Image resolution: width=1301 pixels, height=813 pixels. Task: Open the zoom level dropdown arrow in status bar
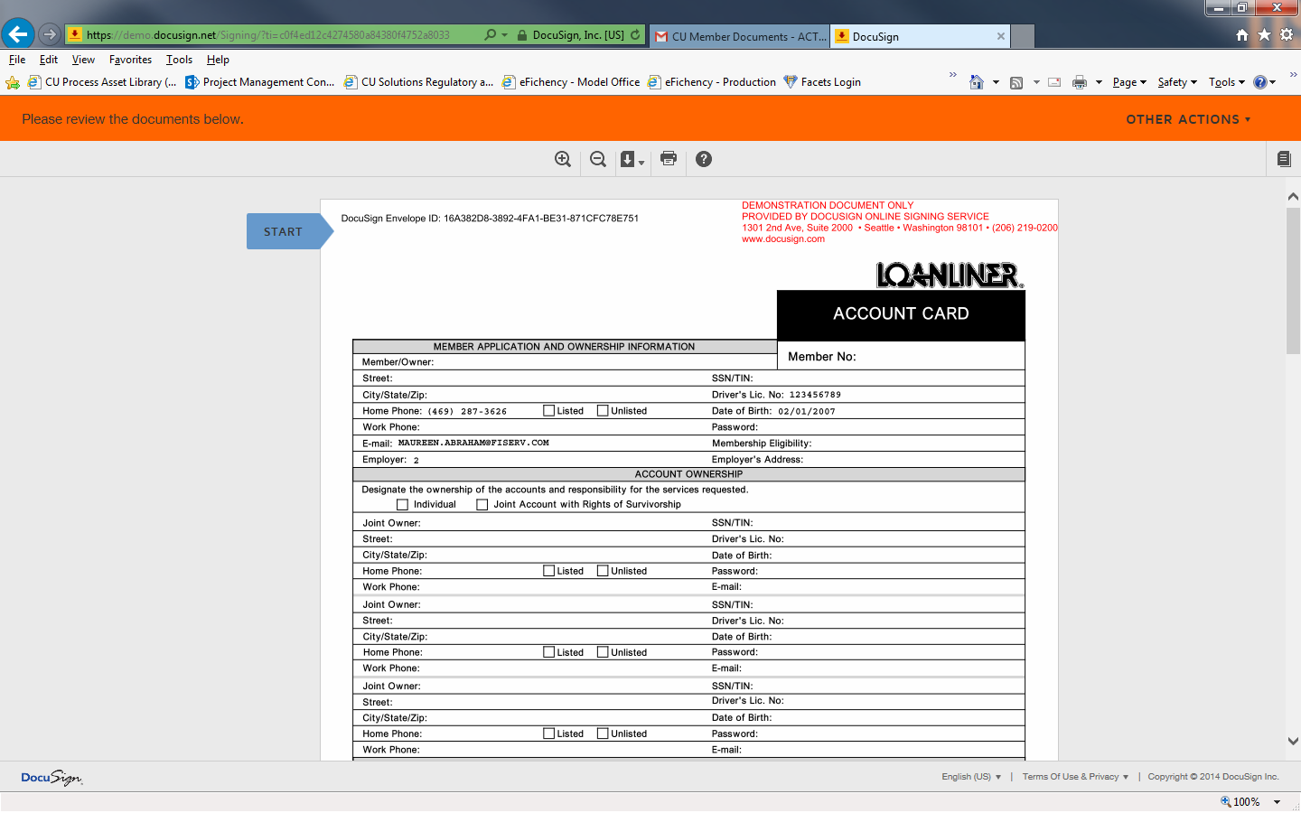[1277, 801]
